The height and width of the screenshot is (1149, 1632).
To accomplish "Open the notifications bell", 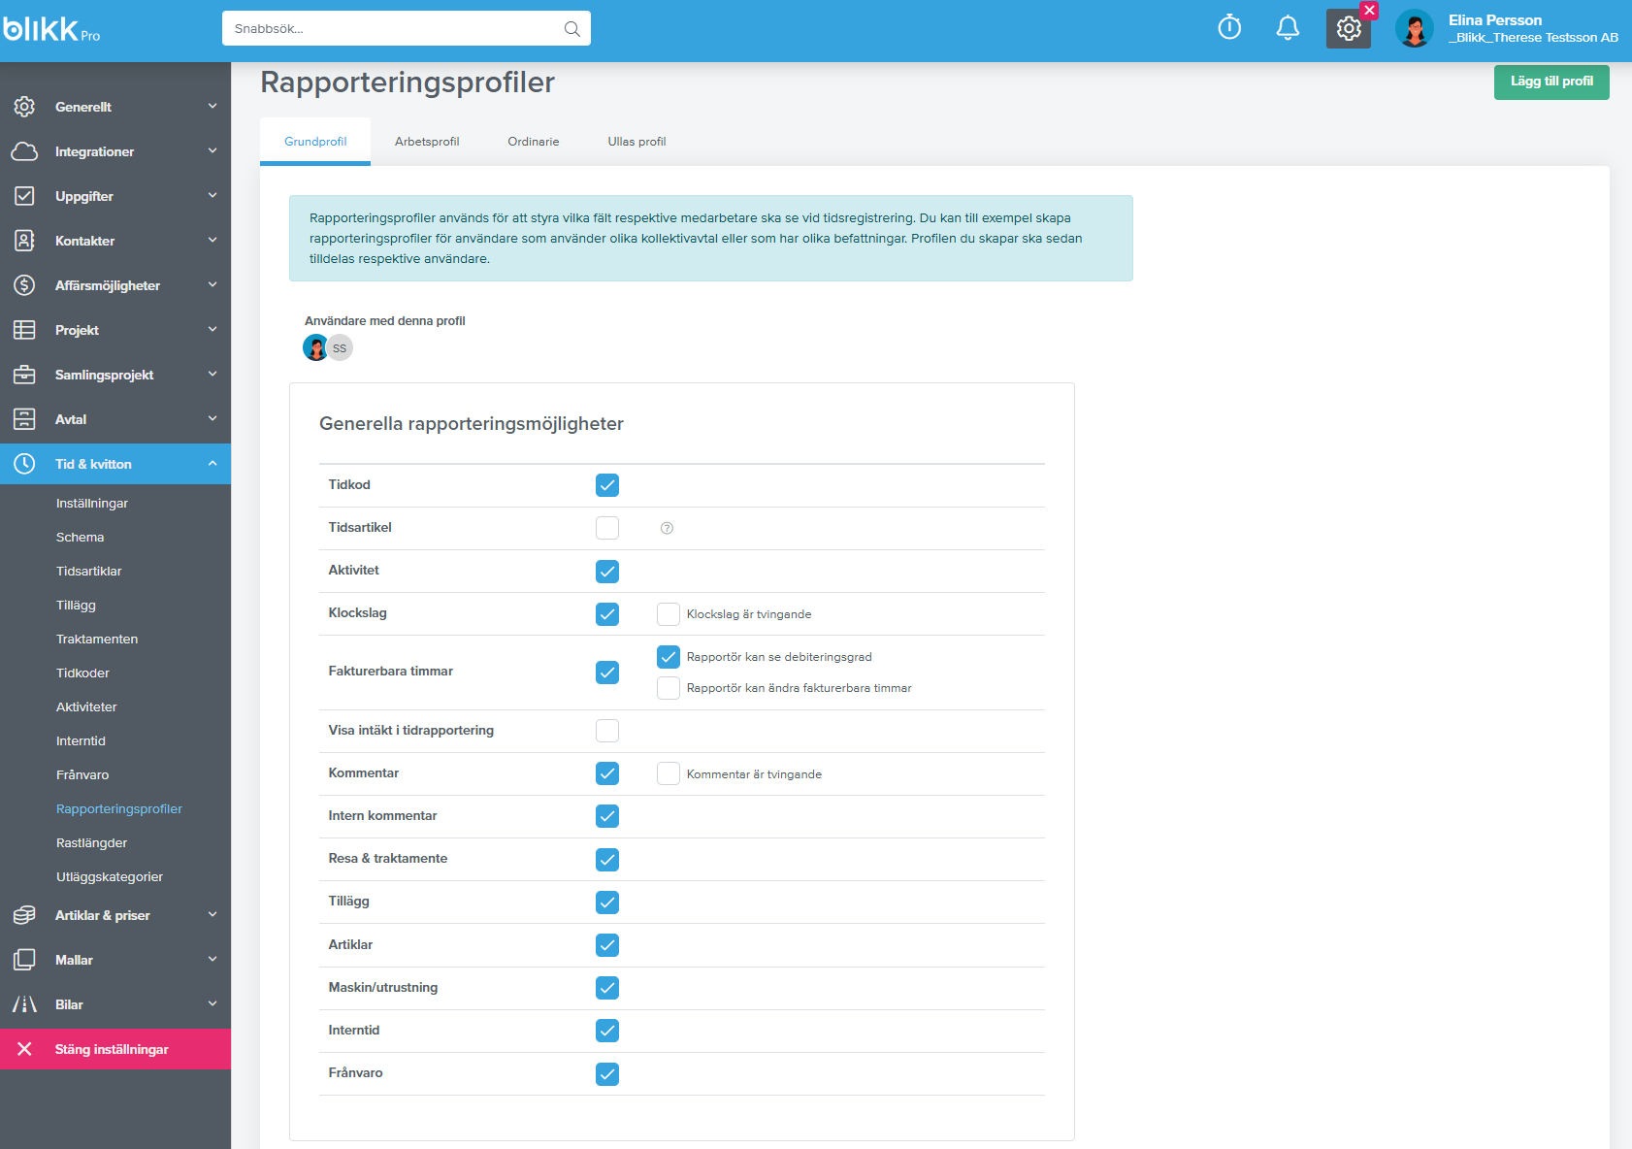I will tap(1288, 28).
